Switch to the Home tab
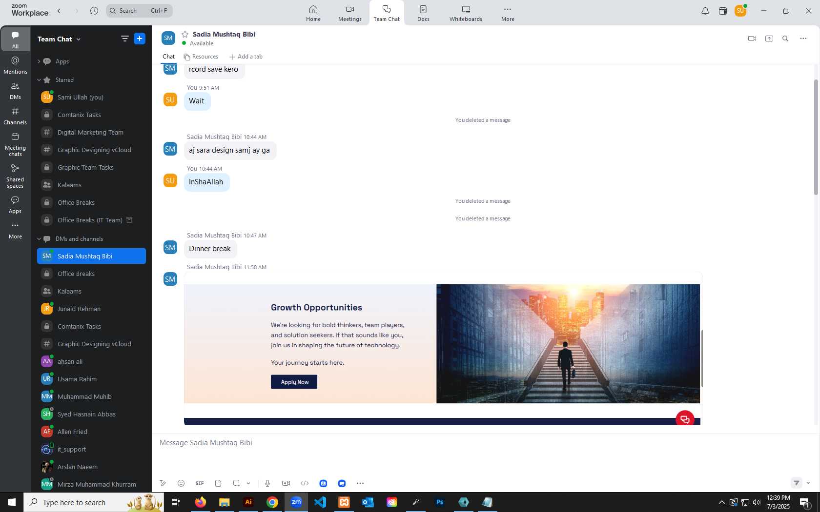 (x=313, y=13)
